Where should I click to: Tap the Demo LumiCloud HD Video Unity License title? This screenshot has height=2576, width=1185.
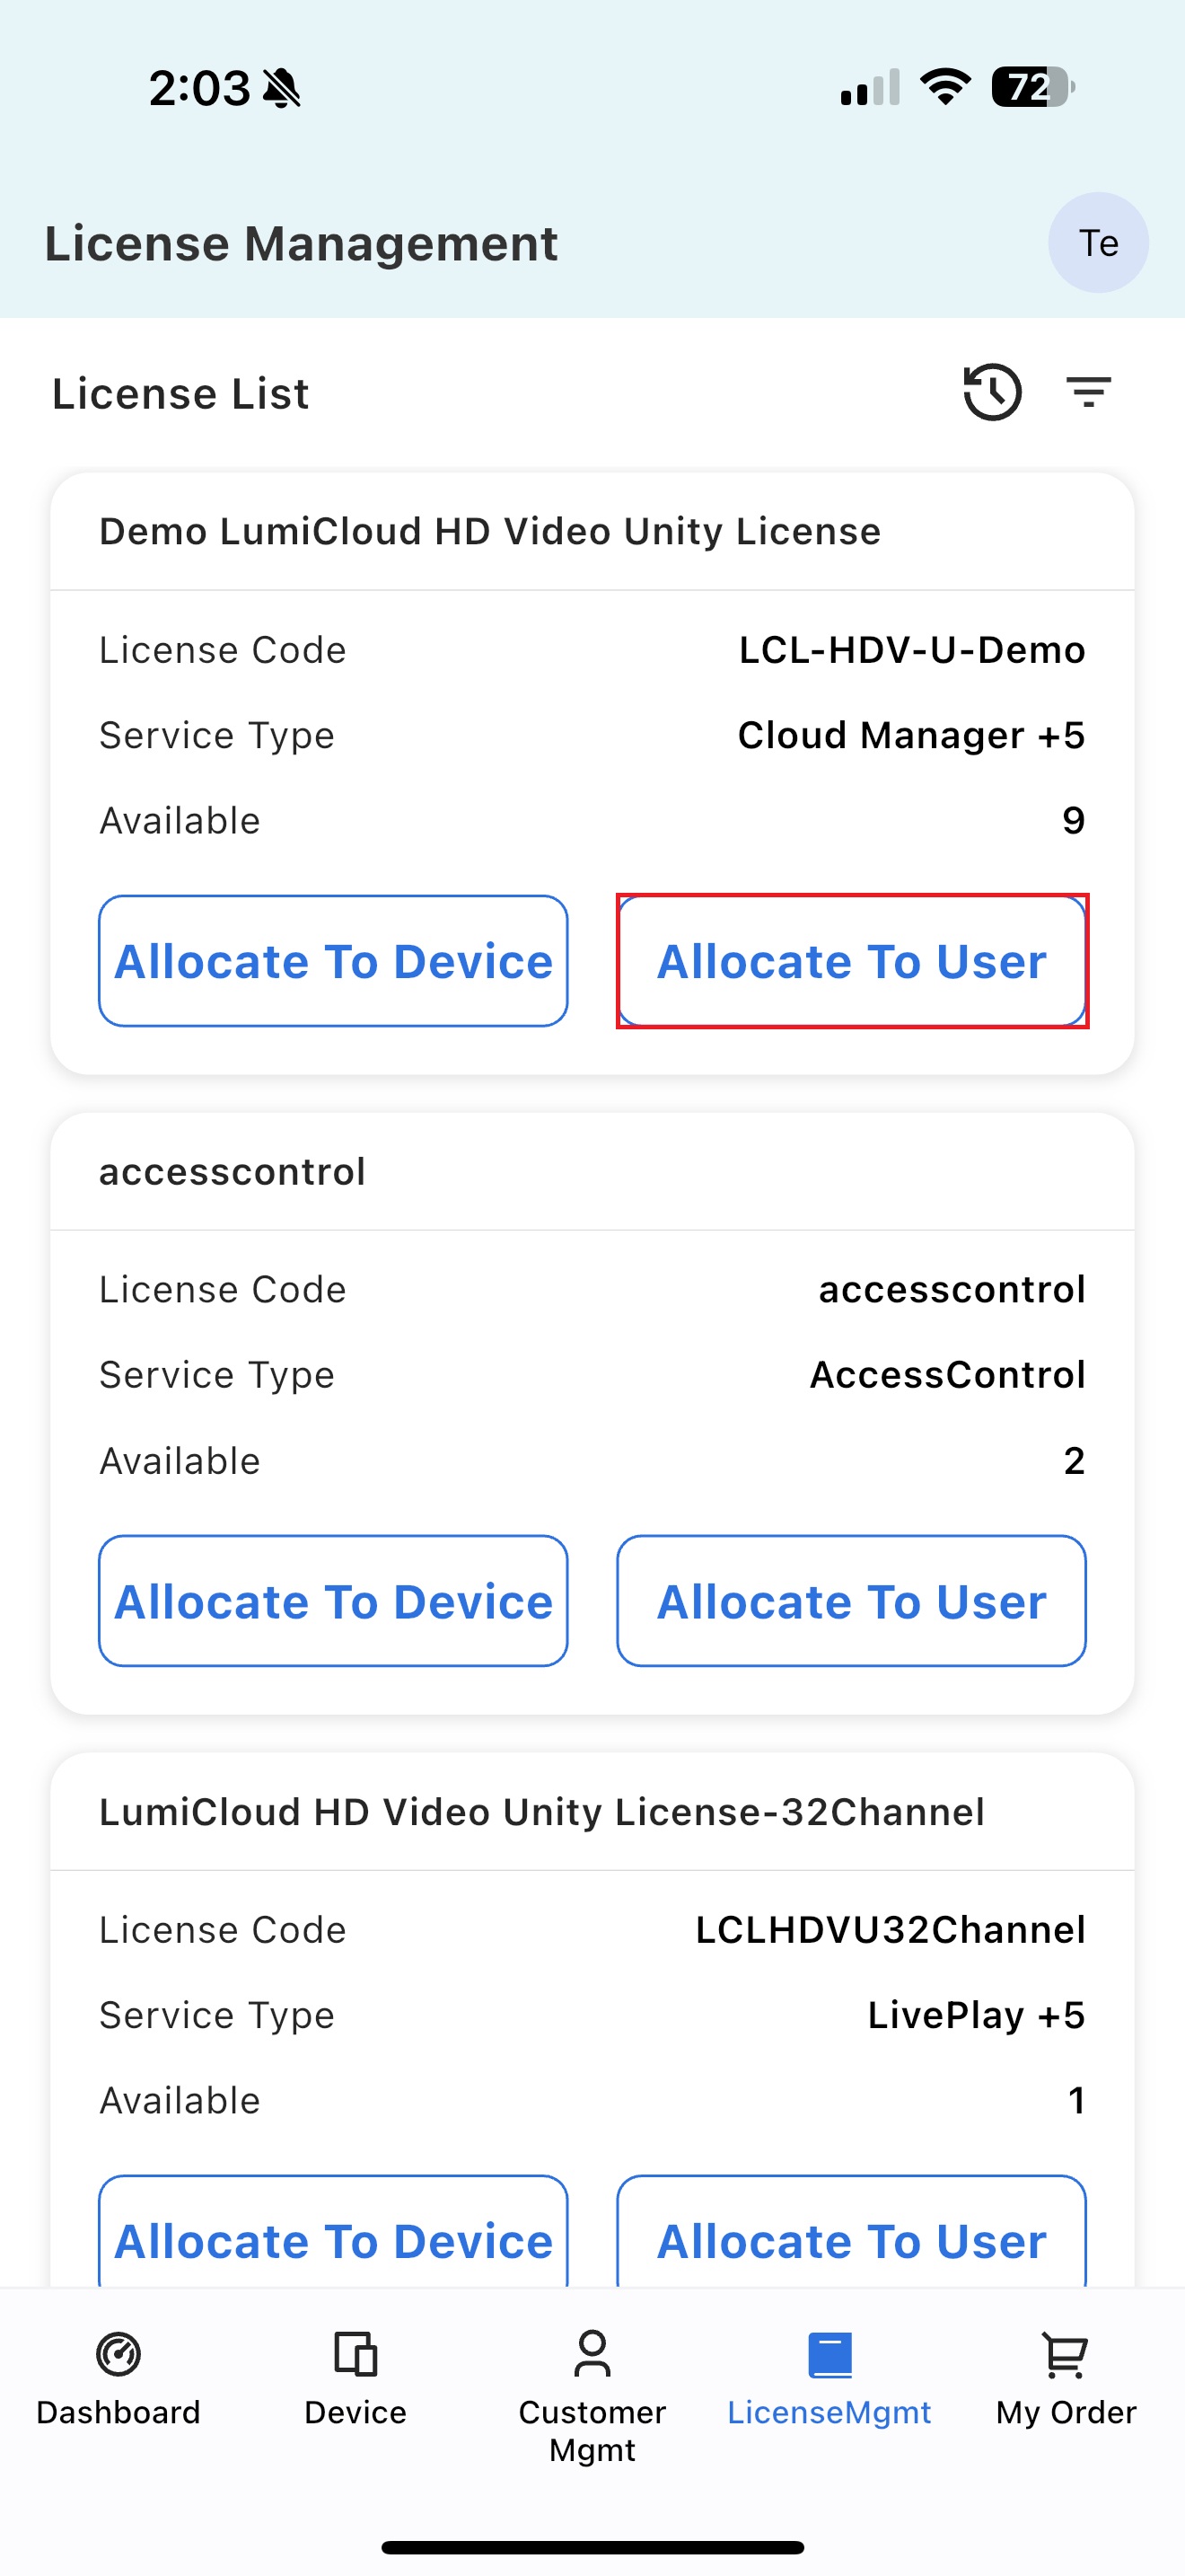tap(489, 531)
